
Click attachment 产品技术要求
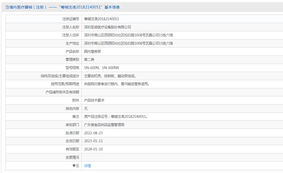(x=94, y=100)
